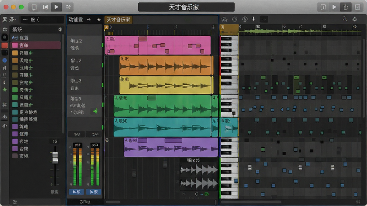Toggle the green indicator on the teal track row
The image size is (367, 206).
103,127
